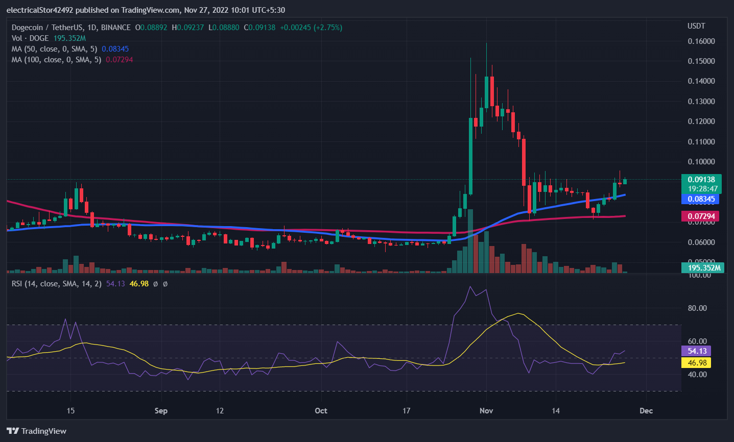Select the 'Vol · DOGE' indicator label
The height and width of the screenshot is (442, 734).
click(x=30, y=38)
